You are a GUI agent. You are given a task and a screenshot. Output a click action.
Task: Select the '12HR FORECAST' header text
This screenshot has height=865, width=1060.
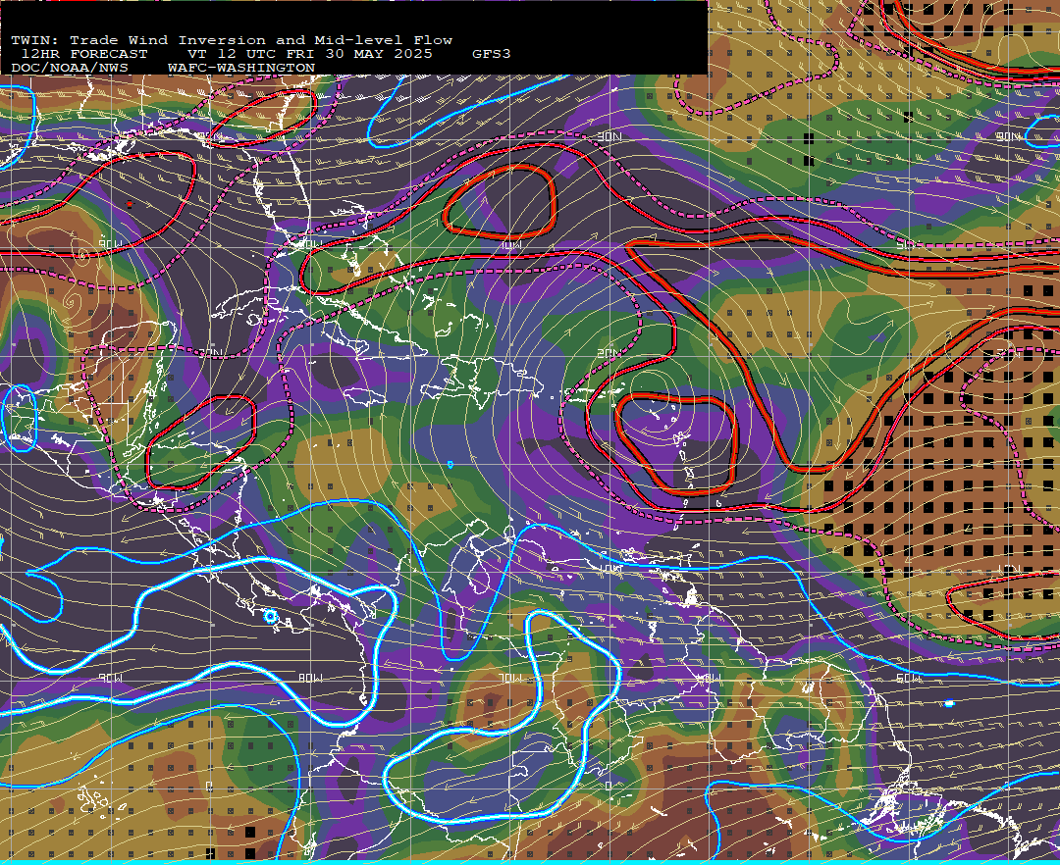[x=83, y=54]
